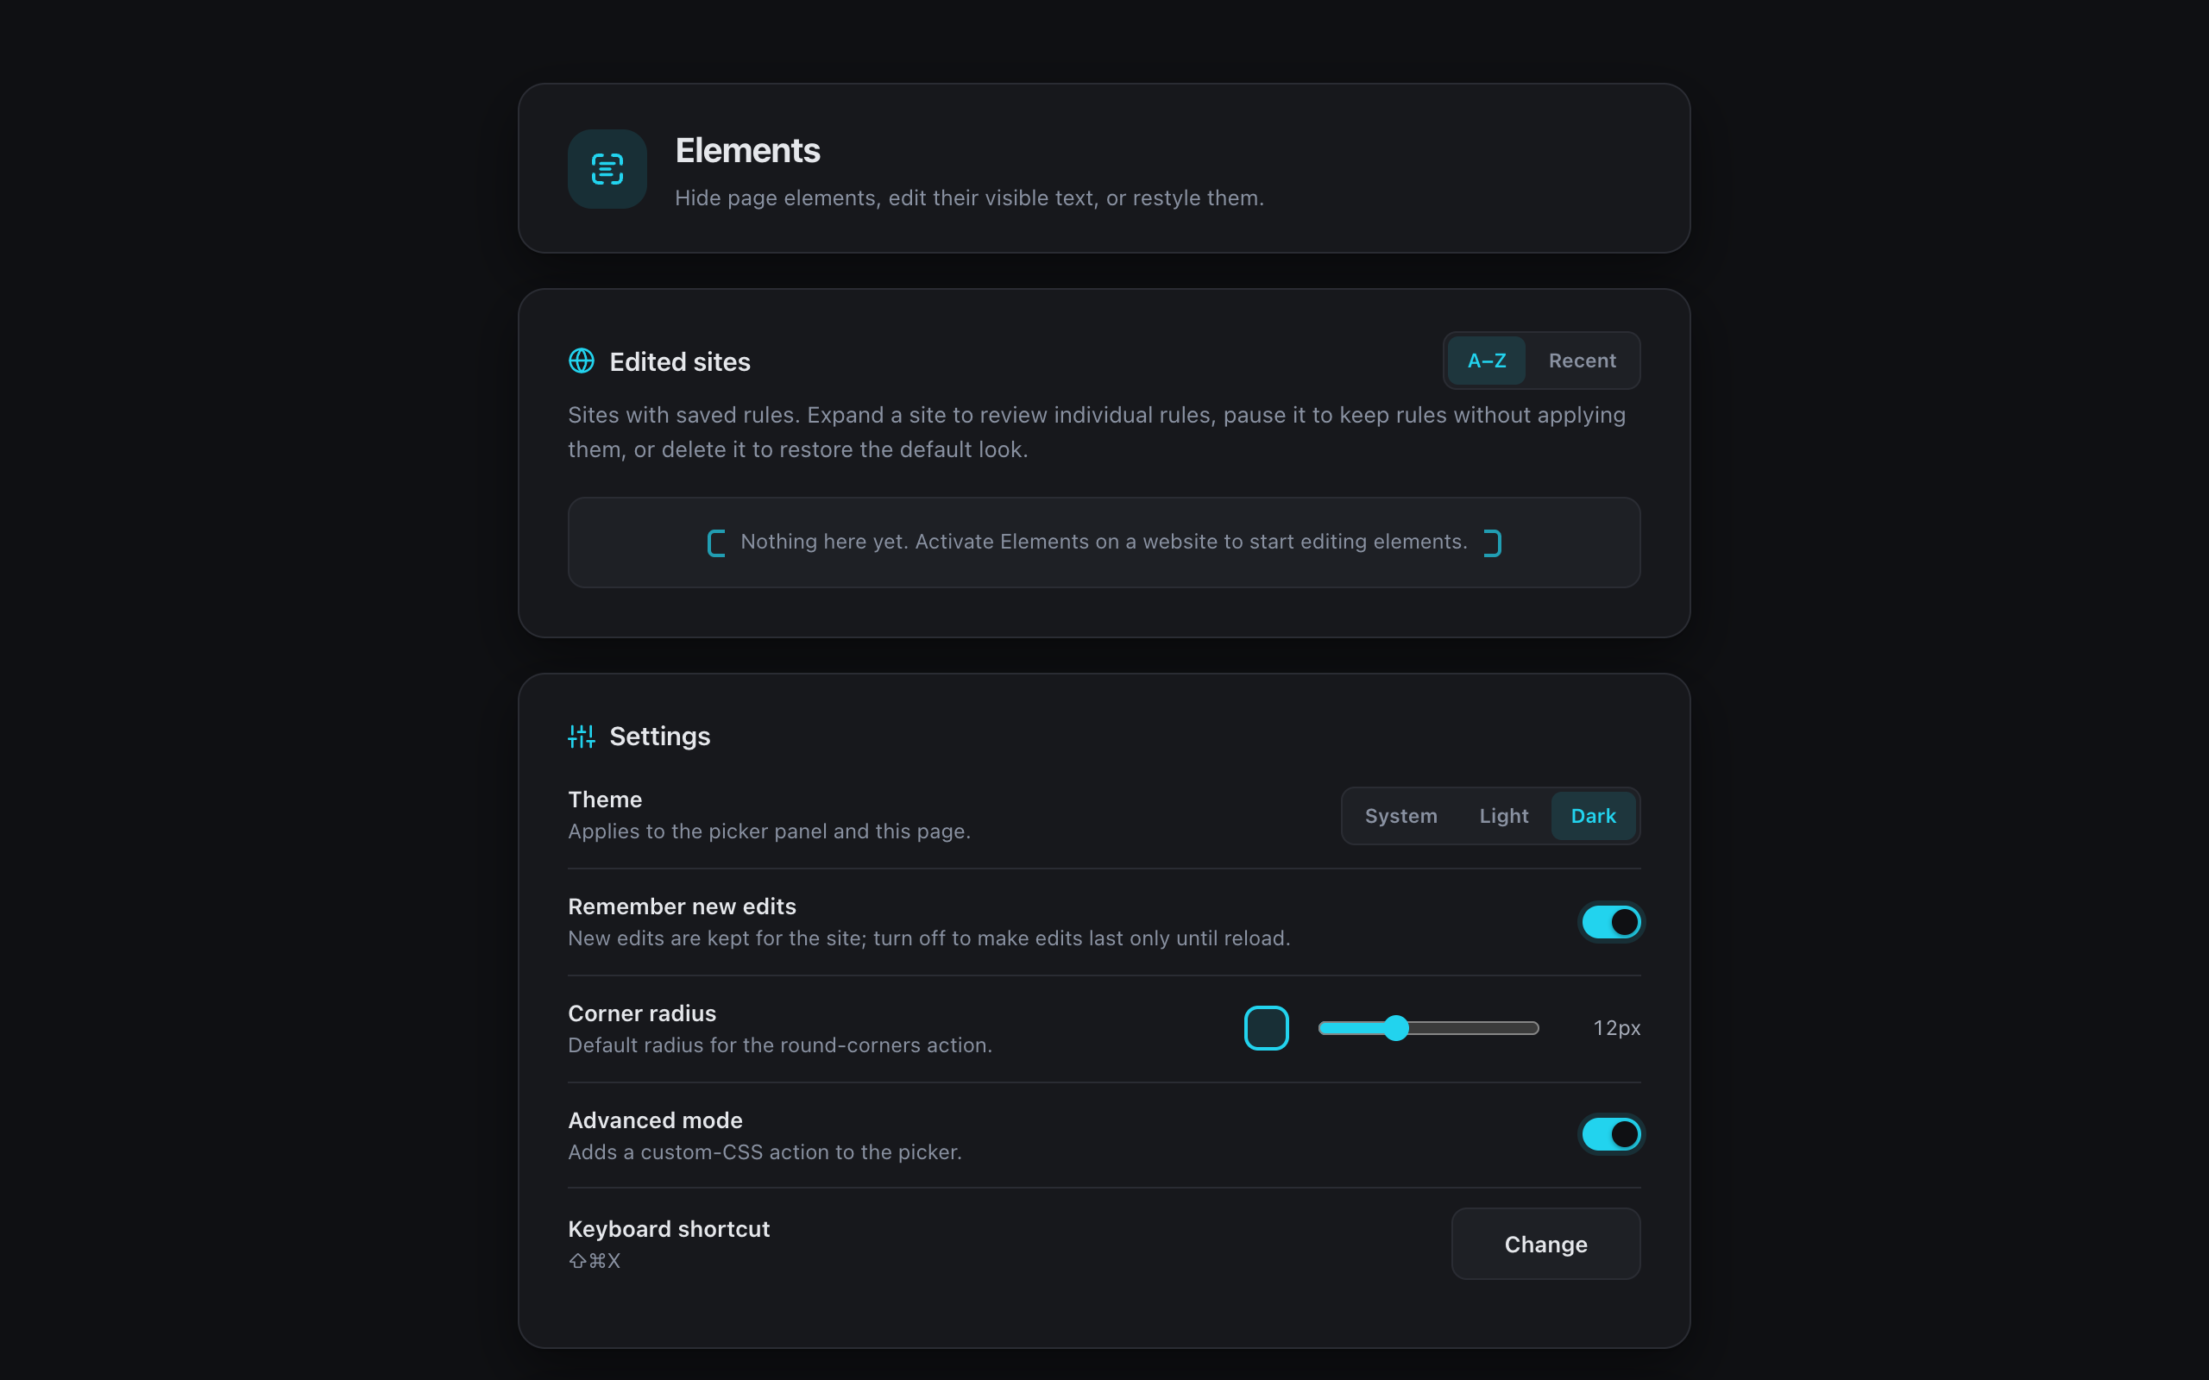The height and width of the screenshot is (1380, 2209).
Task: Click the Elements page heading
Action: pyautogui.click(x=747, y=151)
